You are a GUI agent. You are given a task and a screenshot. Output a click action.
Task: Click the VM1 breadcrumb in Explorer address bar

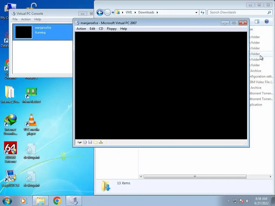pyautogui.click(x=129, y=12)
